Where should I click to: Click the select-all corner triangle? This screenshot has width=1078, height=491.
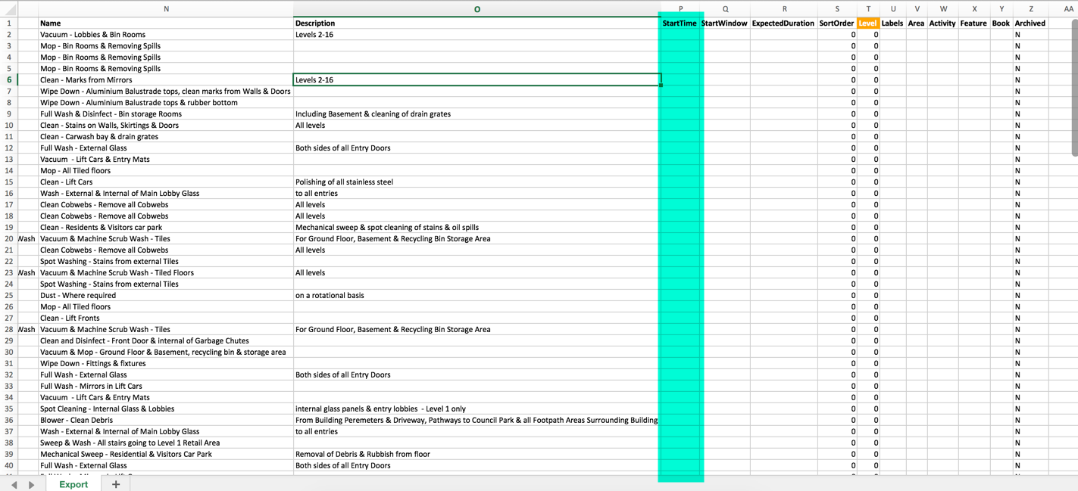[x=9, y=10]
